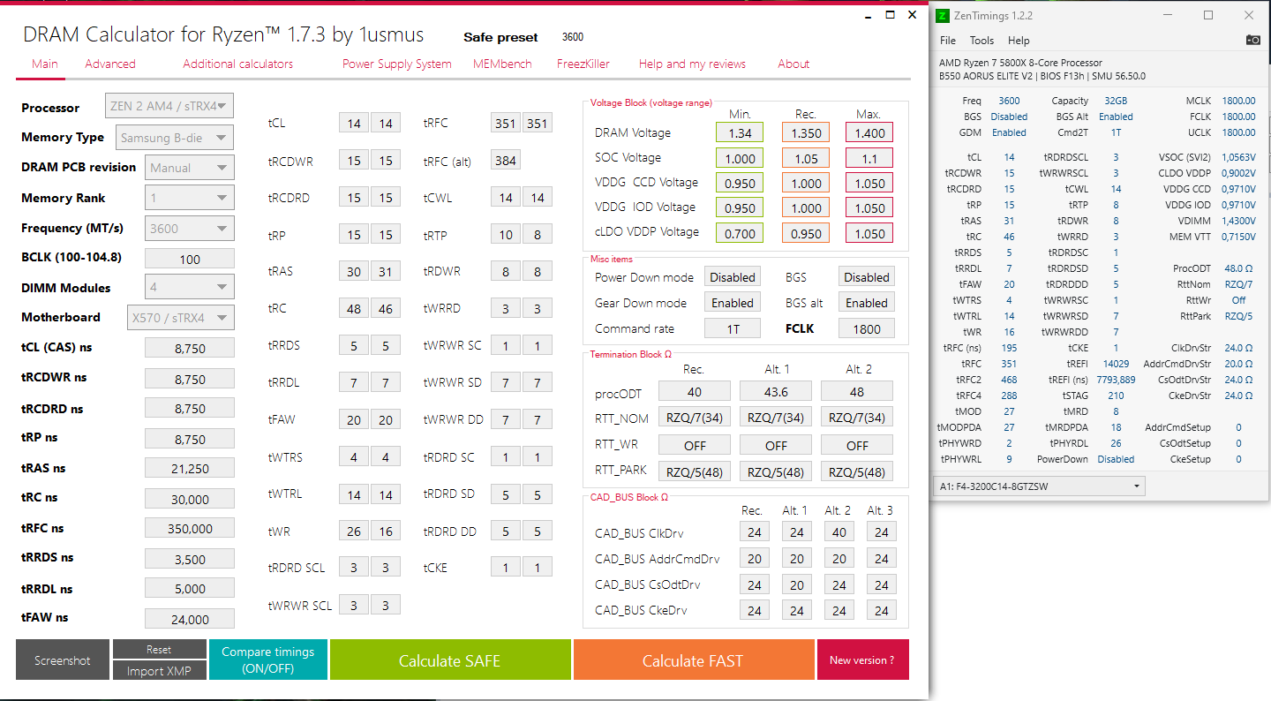
Task: Go to the Power Supply System tab
Action: (x=397, y=64)
